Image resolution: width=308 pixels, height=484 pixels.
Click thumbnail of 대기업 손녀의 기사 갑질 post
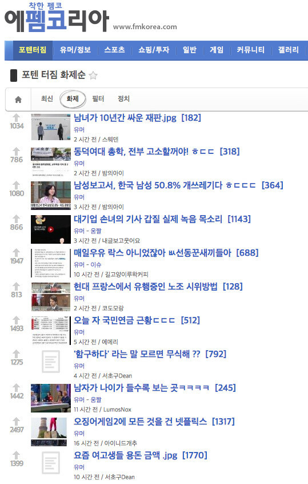(x=51, y=229)
